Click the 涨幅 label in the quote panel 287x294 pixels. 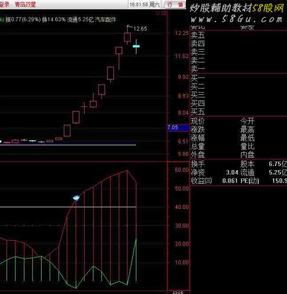coord(198,138)
